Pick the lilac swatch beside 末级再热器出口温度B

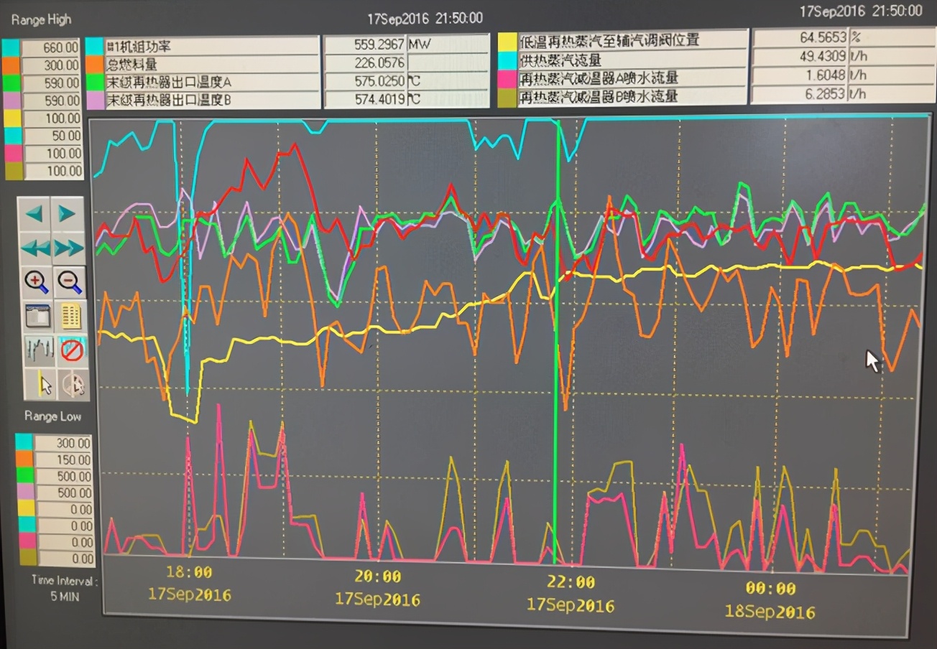[x=96, y=100]
